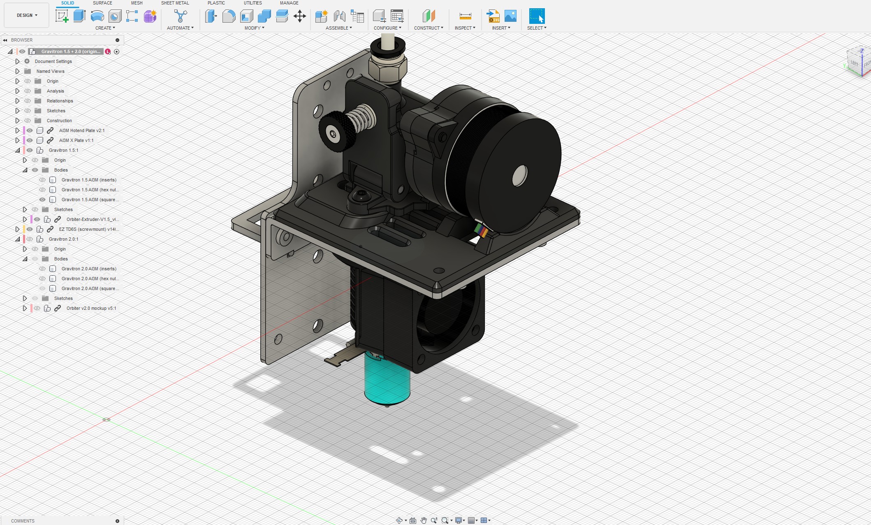Screen dimensions: 871x525
Task: Open the SELECT menu
Action: [537, 28]
